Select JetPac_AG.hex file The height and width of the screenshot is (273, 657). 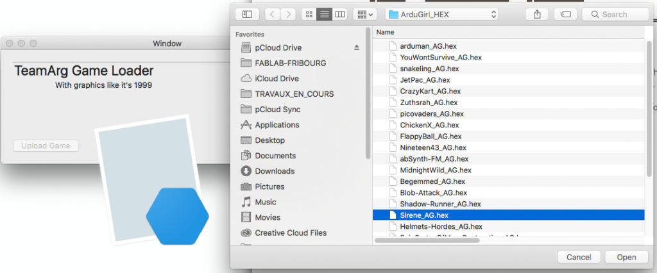(508, 80)
